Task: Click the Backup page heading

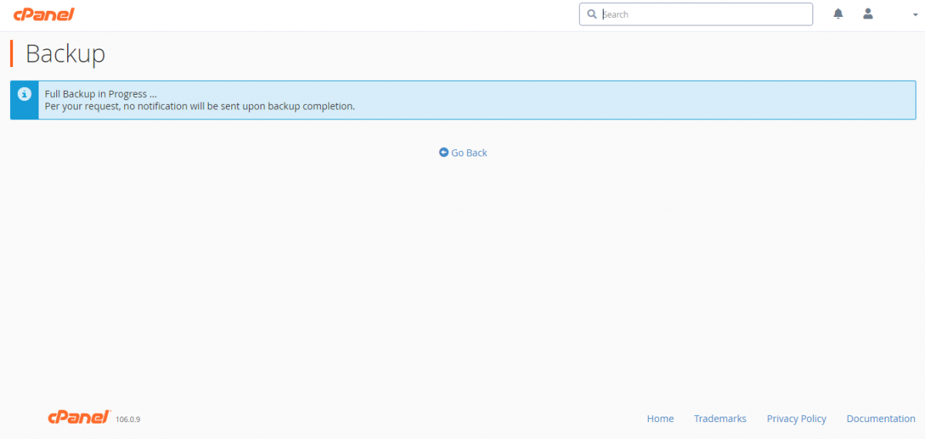Action: [x=66, y=54]
